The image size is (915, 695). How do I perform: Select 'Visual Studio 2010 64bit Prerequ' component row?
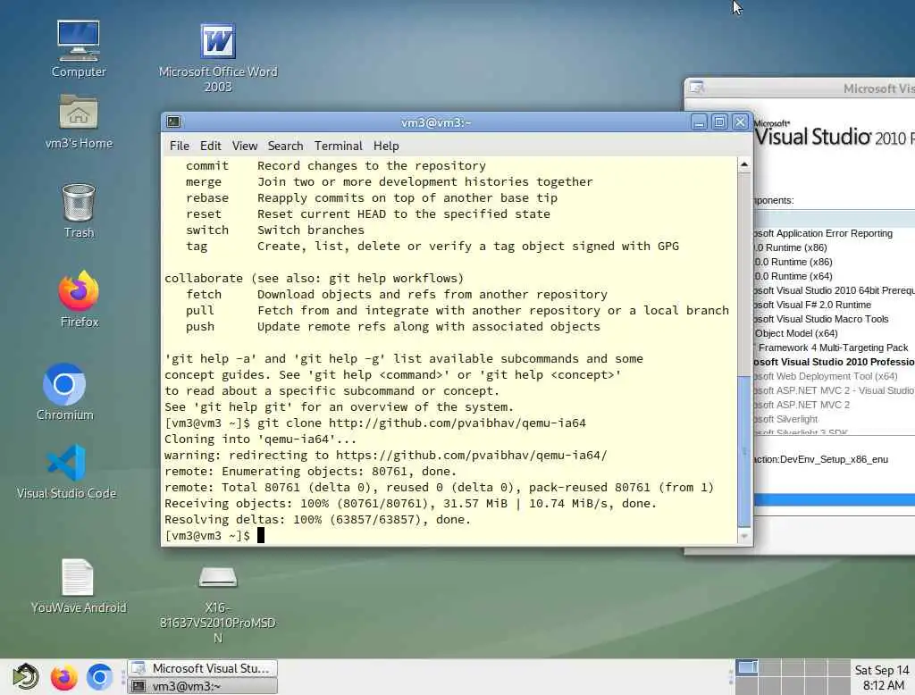pyautogui.click(x=835, y=290)
